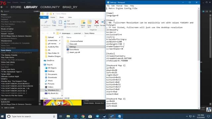The height and width of the screenshot is (119, 212).
Task: Select Rivals of Aether in the Steam list
Action: pyautogui.click(x=7, y=29)
